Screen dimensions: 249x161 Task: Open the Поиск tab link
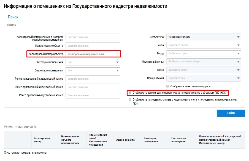13,17
